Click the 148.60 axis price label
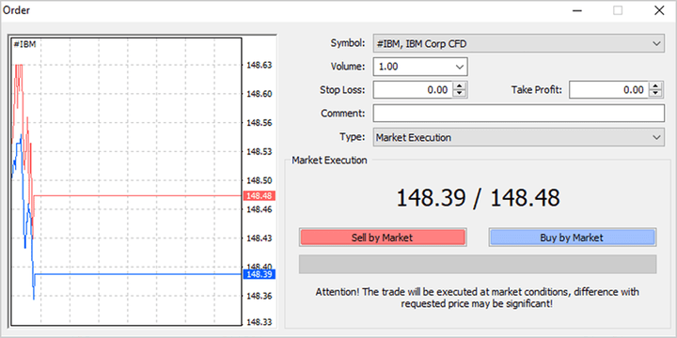The width and height of the screenshot is (677, 338). (x=260, y=94)
